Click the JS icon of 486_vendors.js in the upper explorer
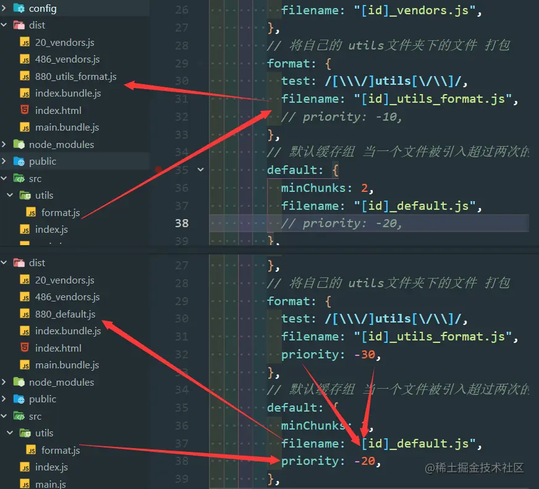This screenshot has width=539, height=489. [25, 59]
